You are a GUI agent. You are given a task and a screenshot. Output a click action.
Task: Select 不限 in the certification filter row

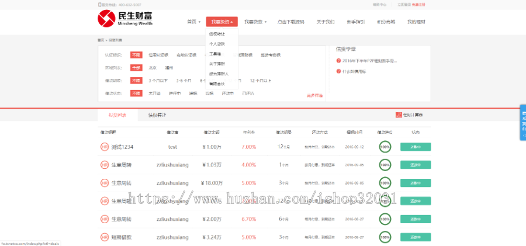[136, 55]
